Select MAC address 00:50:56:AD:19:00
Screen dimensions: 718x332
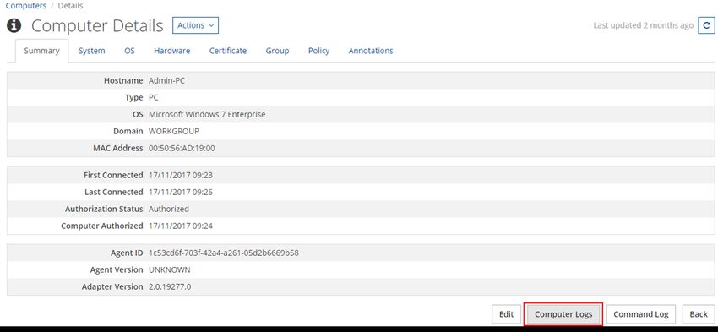pyautogui.click(x=182, y=149)
